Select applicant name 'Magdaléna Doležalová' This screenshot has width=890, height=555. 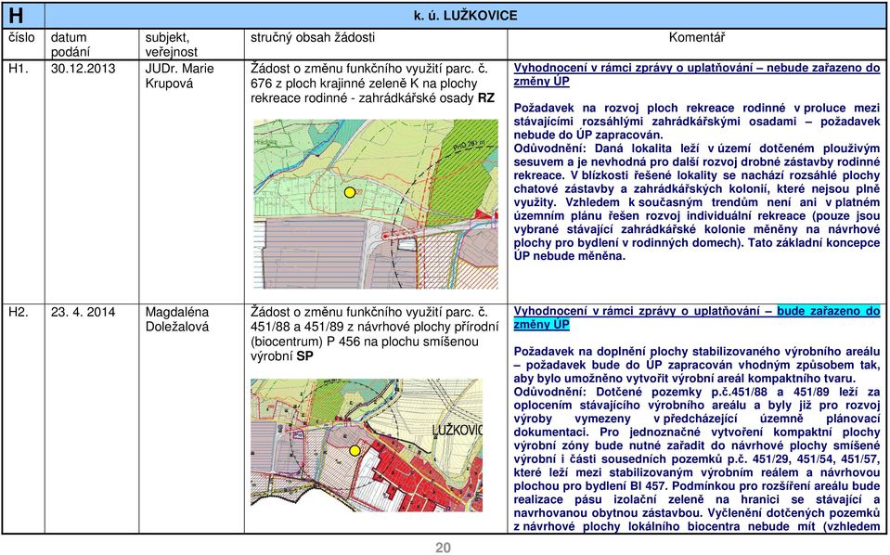(177, 319)
